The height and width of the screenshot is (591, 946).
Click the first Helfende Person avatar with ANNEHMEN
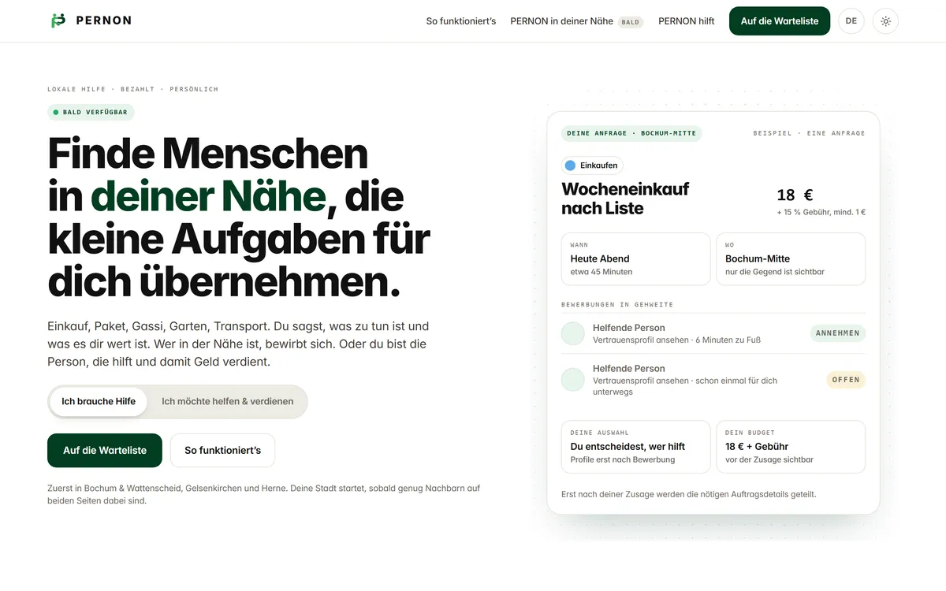573,333
